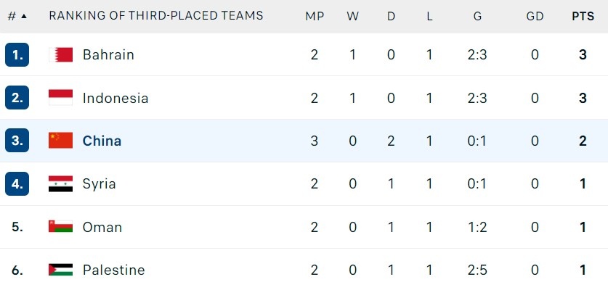Click the rank 2 position badge
Screen dimensions: 608x290
point(17,98)
